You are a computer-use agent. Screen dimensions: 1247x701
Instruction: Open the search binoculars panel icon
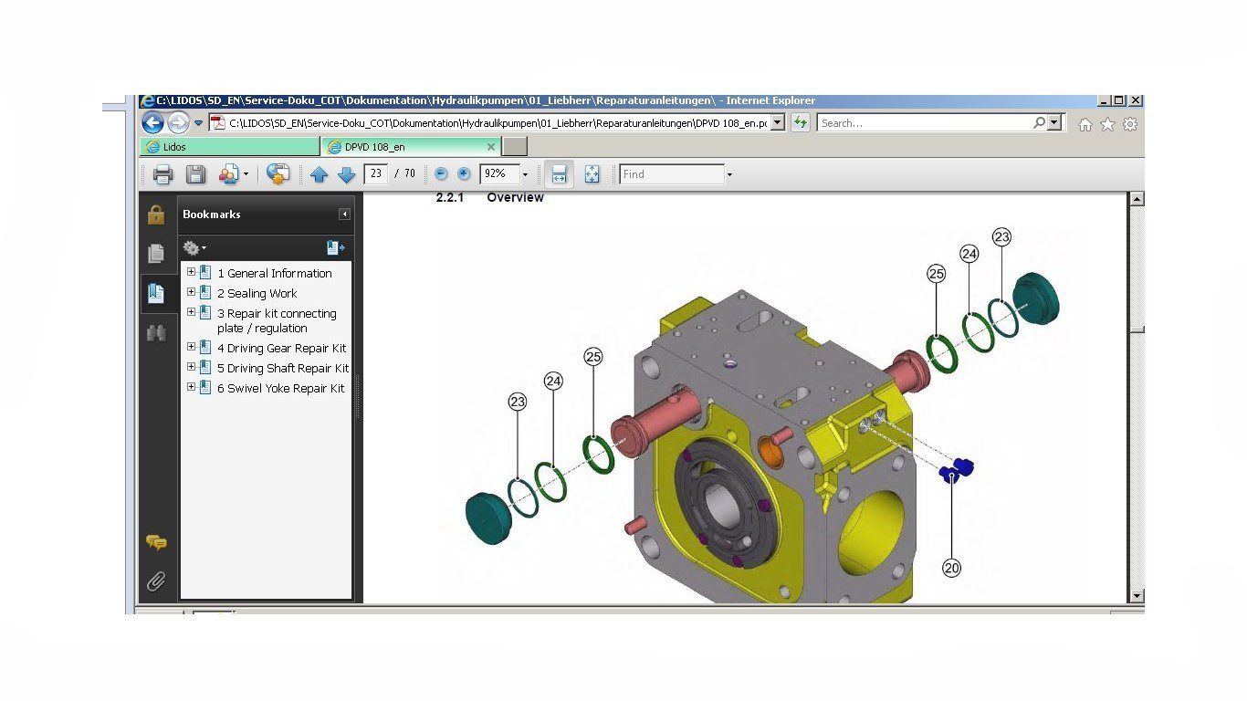156,333
